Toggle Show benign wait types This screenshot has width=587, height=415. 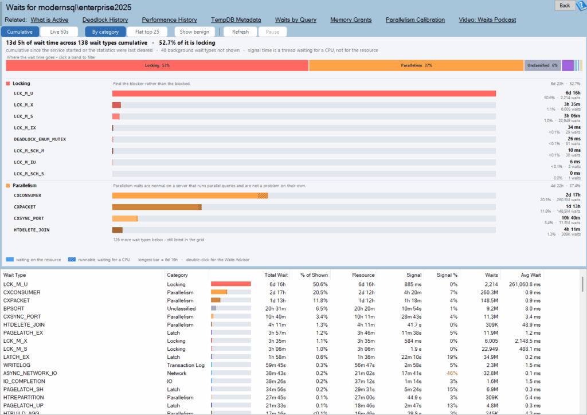tap(194, 32)
